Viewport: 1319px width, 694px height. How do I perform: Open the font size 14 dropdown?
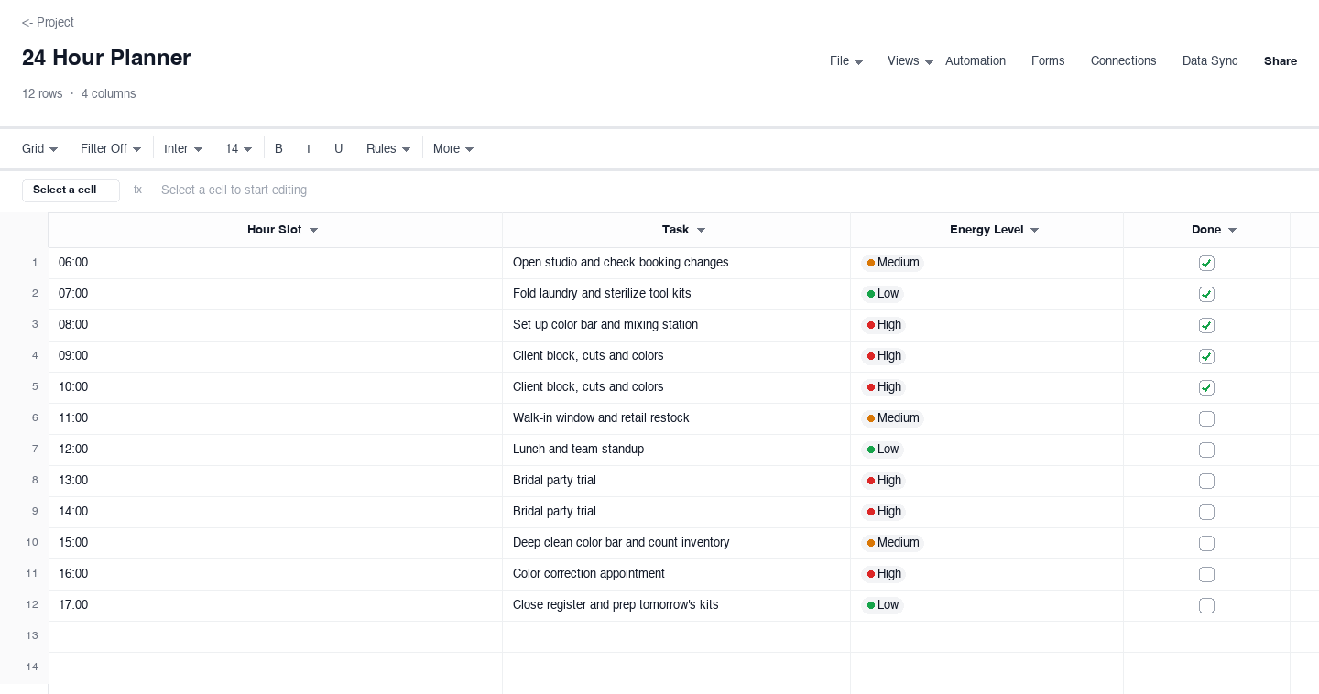tap(238, 148)
